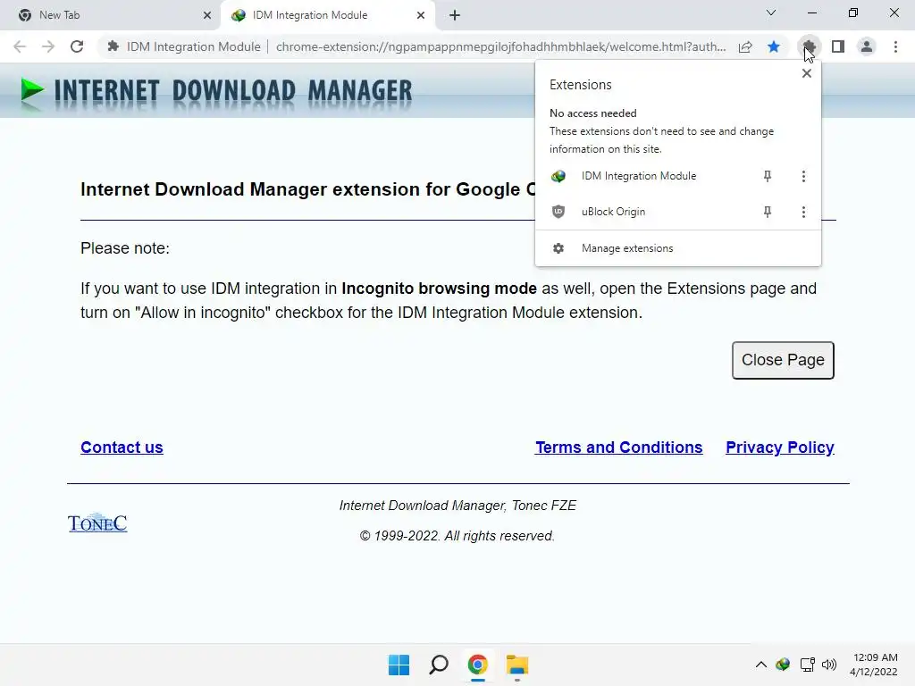Click 'Internet Download Manager, Tonec FZE' footer text
This screenshot has height=686, width=915.
(x=457, y=506)
